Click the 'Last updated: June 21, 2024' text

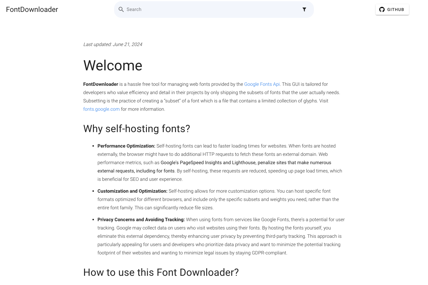pyautogui.click(x=113, y=44)
